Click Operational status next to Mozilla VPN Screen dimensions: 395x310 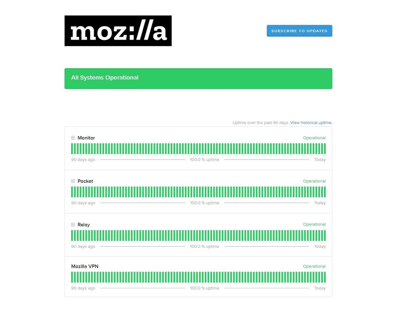[314, 266]
